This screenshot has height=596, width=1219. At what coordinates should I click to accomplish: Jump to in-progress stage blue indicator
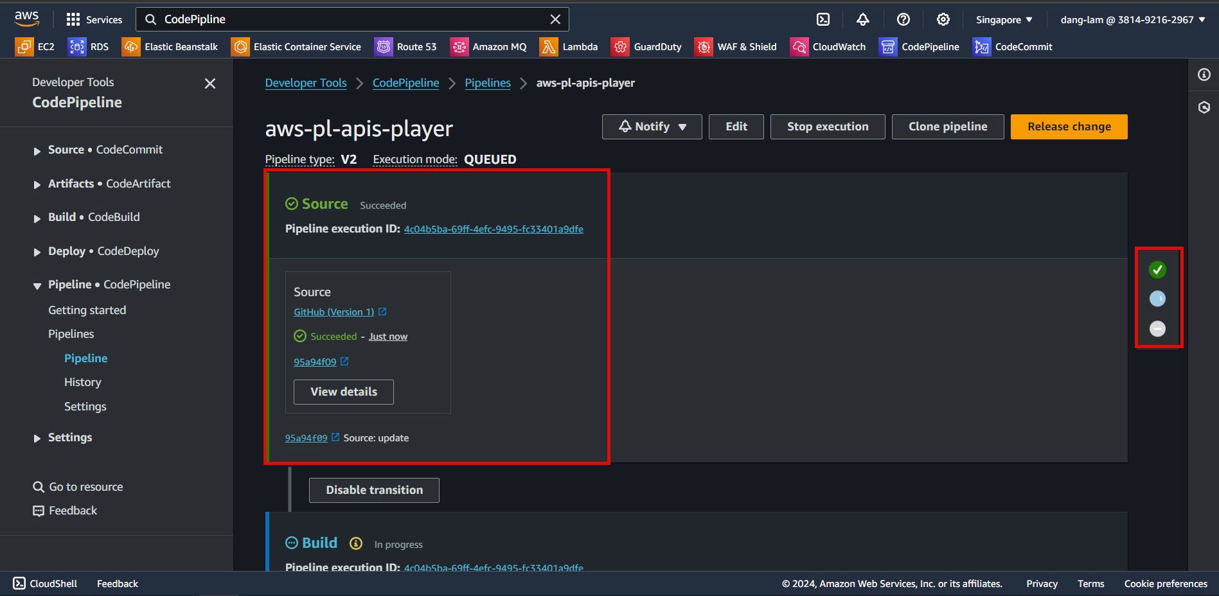1157,299
